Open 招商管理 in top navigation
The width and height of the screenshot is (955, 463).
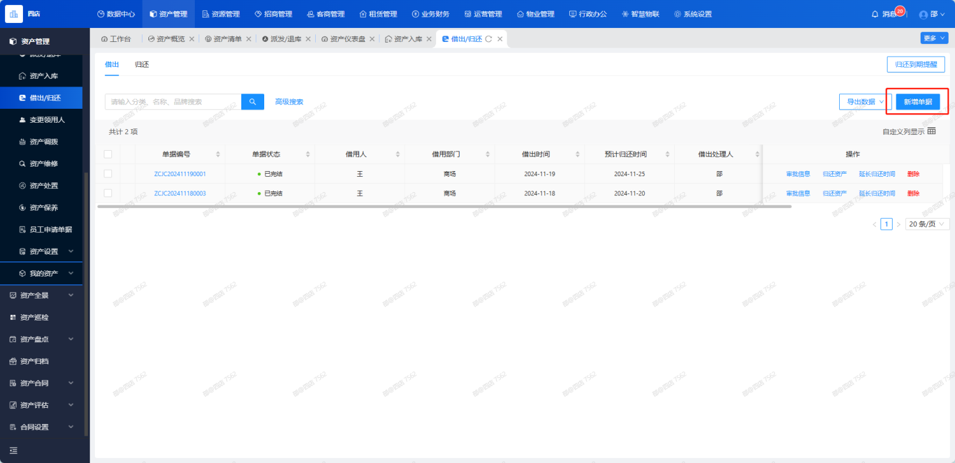(273, 14)
